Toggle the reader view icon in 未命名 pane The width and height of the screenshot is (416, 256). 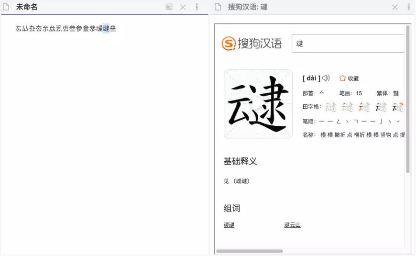169,7
